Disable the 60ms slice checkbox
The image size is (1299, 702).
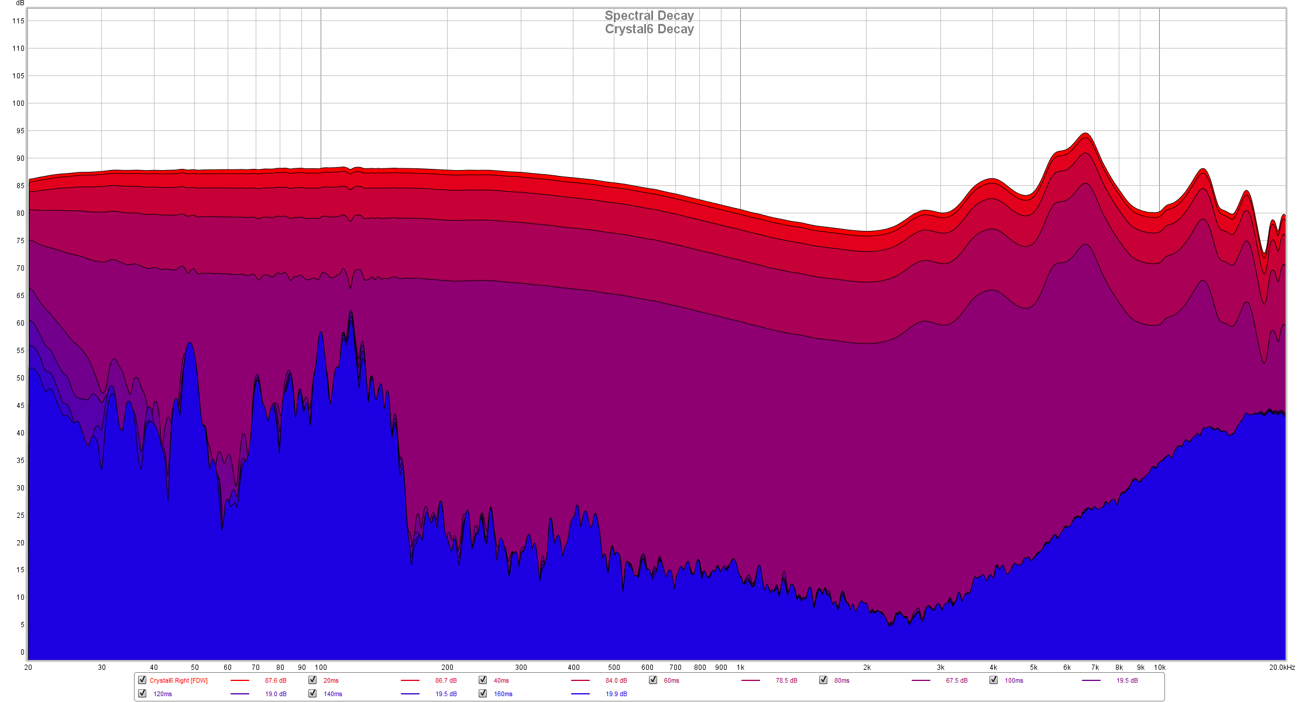653,680
